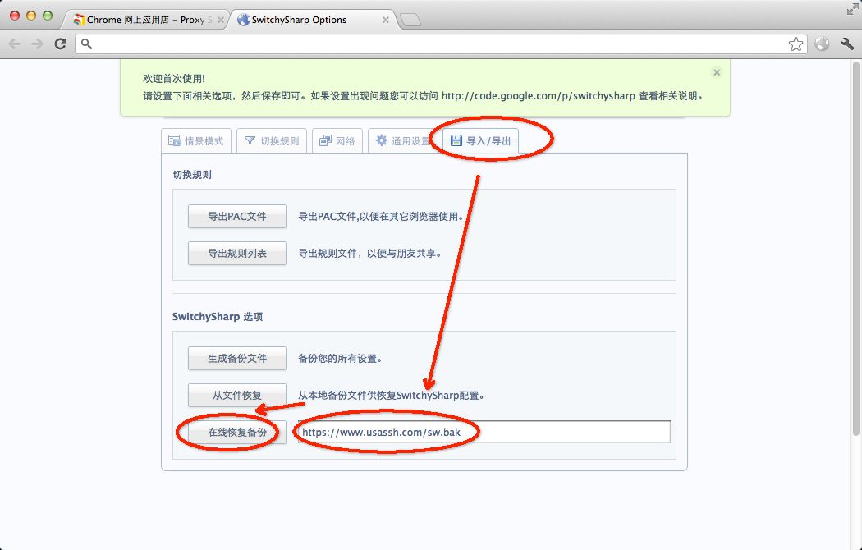
Task: Click 生成备份文件 to back up settings
Action: (237, 359)
